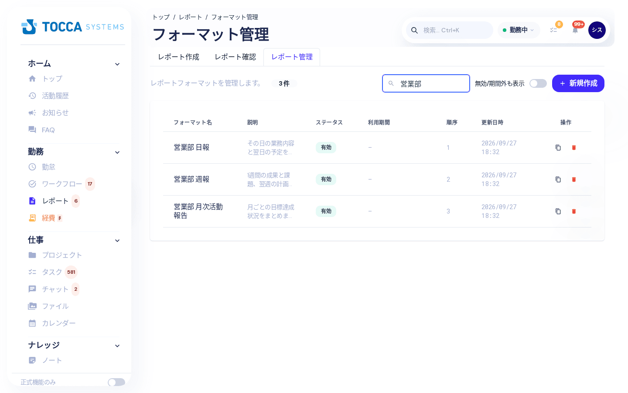Open ファイル in sidebar
628x393 pixels.
48,306
